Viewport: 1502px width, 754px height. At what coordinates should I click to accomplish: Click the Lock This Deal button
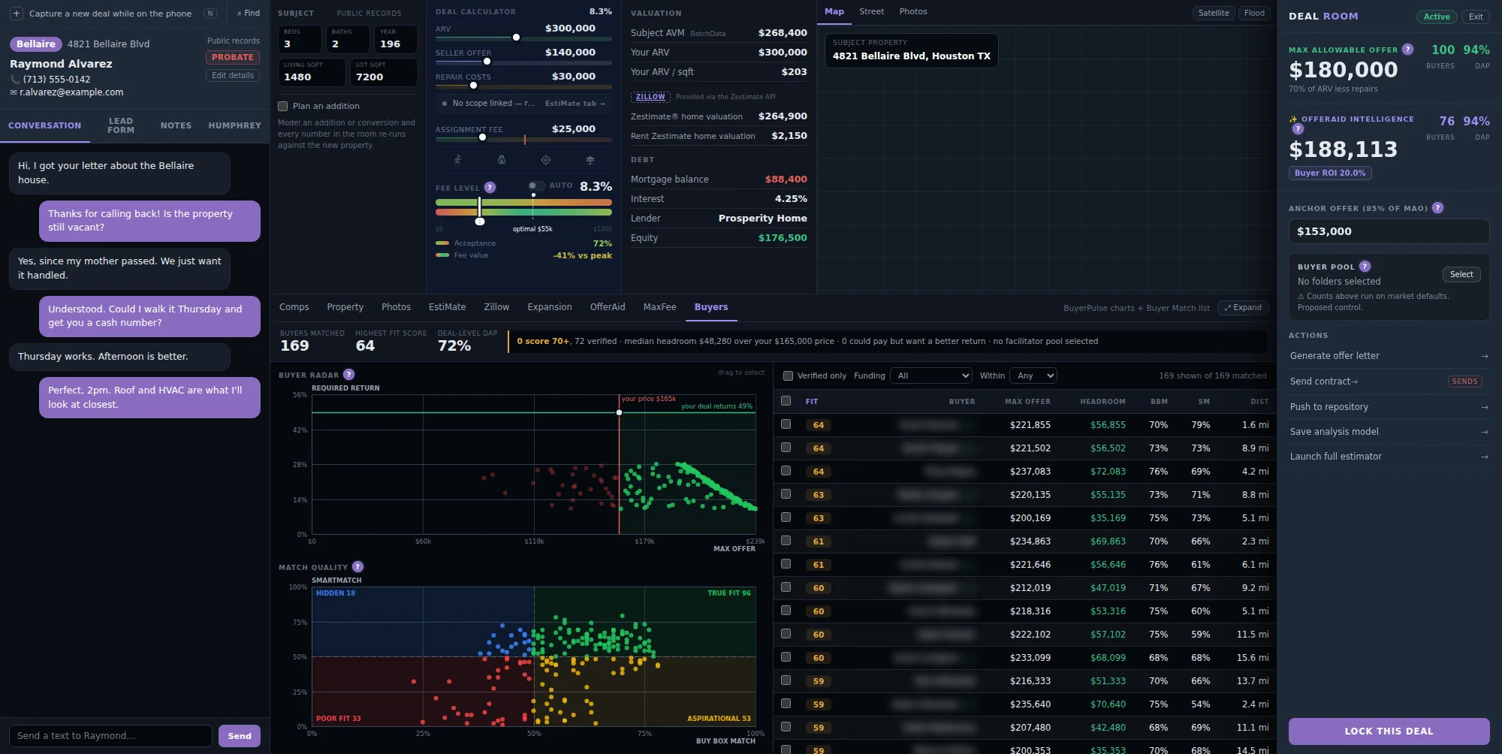[x=1389, y=731]
